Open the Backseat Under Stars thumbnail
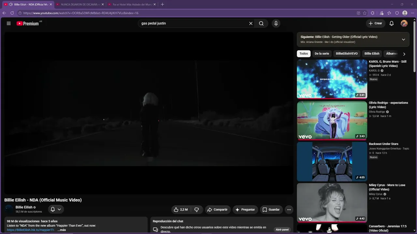This screenshot has width=417, height=234. (332, 162)
